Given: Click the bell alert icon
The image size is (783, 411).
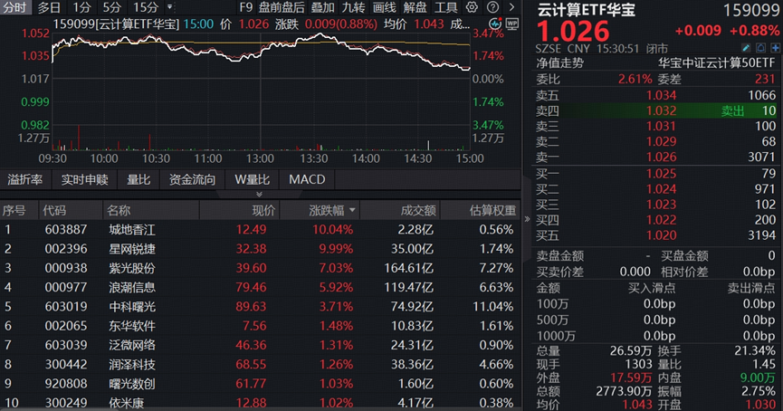Looking at the screenshot, I should tap(760, 48).
